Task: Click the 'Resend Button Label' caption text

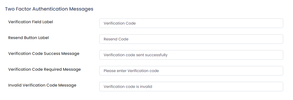Action: [x=28, y=38]
